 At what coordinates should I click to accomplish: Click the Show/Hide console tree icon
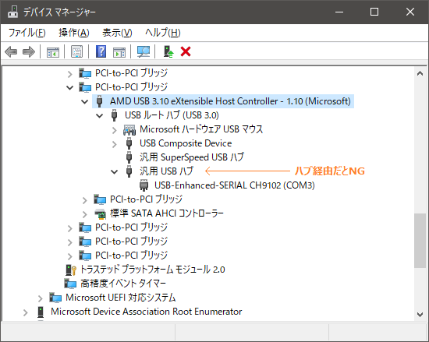[53, 51]
